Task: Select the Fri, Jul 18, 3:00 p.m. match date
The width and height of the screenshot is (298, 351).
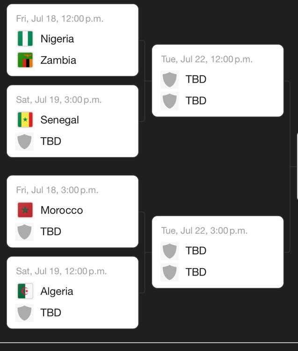Action: coord(57,190)
